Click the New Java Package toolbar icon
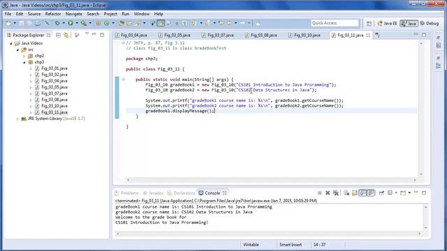 pos(98,23)
